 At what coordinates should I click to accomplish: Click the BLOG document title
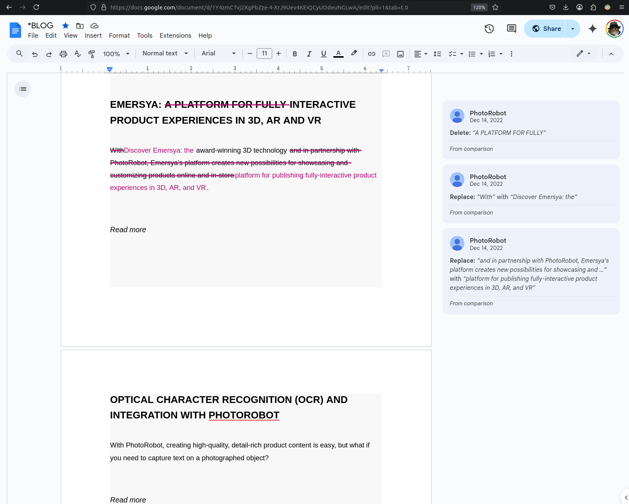[40, 25]
